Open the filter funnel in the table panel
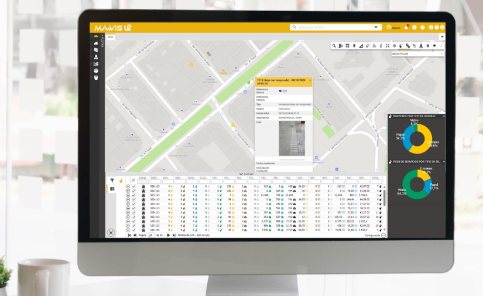This screenshot has height=296, width=483. pyautogui.click(x=112, y=181)
